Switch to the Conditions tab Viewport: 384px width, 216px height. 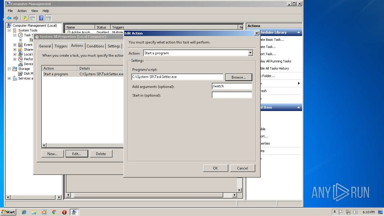click(95, 46)
